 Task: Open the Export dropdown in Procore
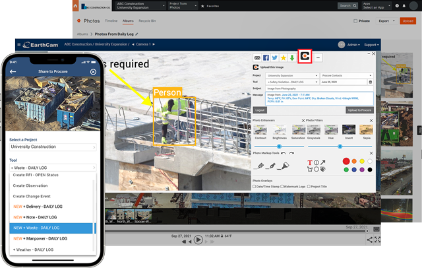pos(386,20)
